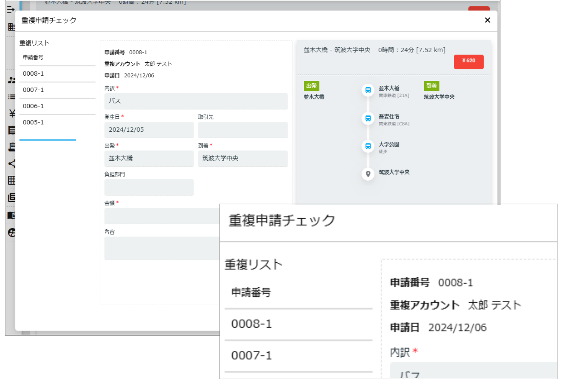Select application 0008-1 in duplicate list
The width and height of the screenshot is (563, 379).
coord(57,74)
